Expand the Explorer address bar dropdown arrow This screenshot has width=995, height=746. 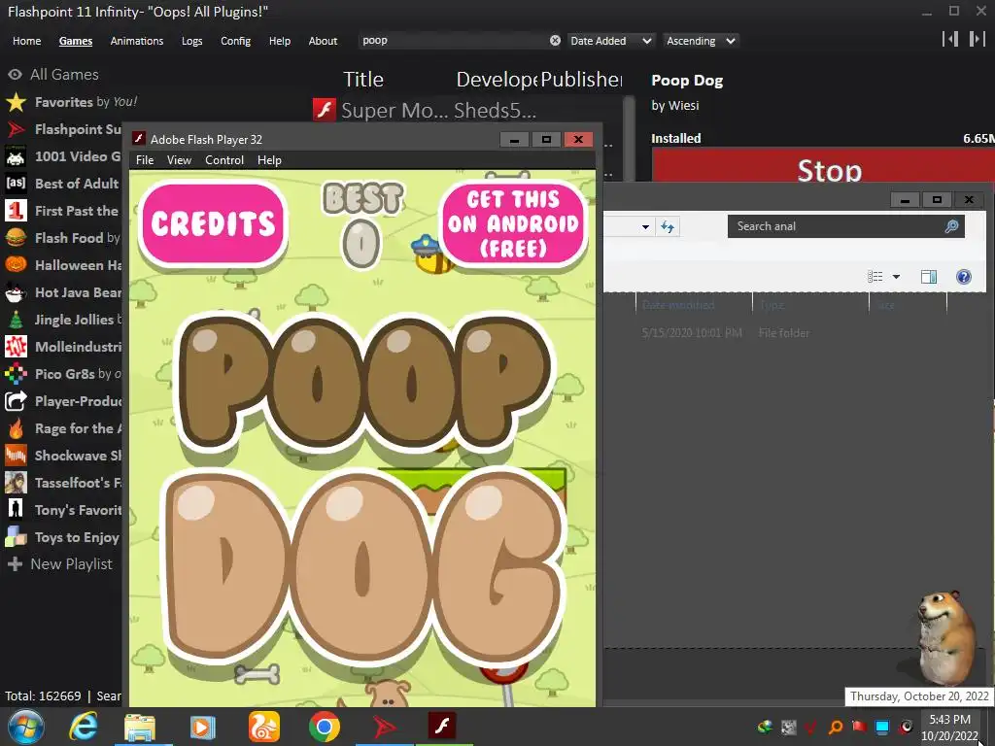(x=645, y=226)
